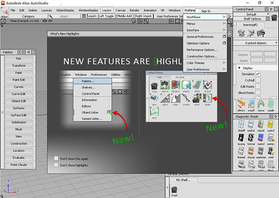279x198 pixels.
Task: Enable the Cv/Hull display checkbox
Action: pos(258,80)
